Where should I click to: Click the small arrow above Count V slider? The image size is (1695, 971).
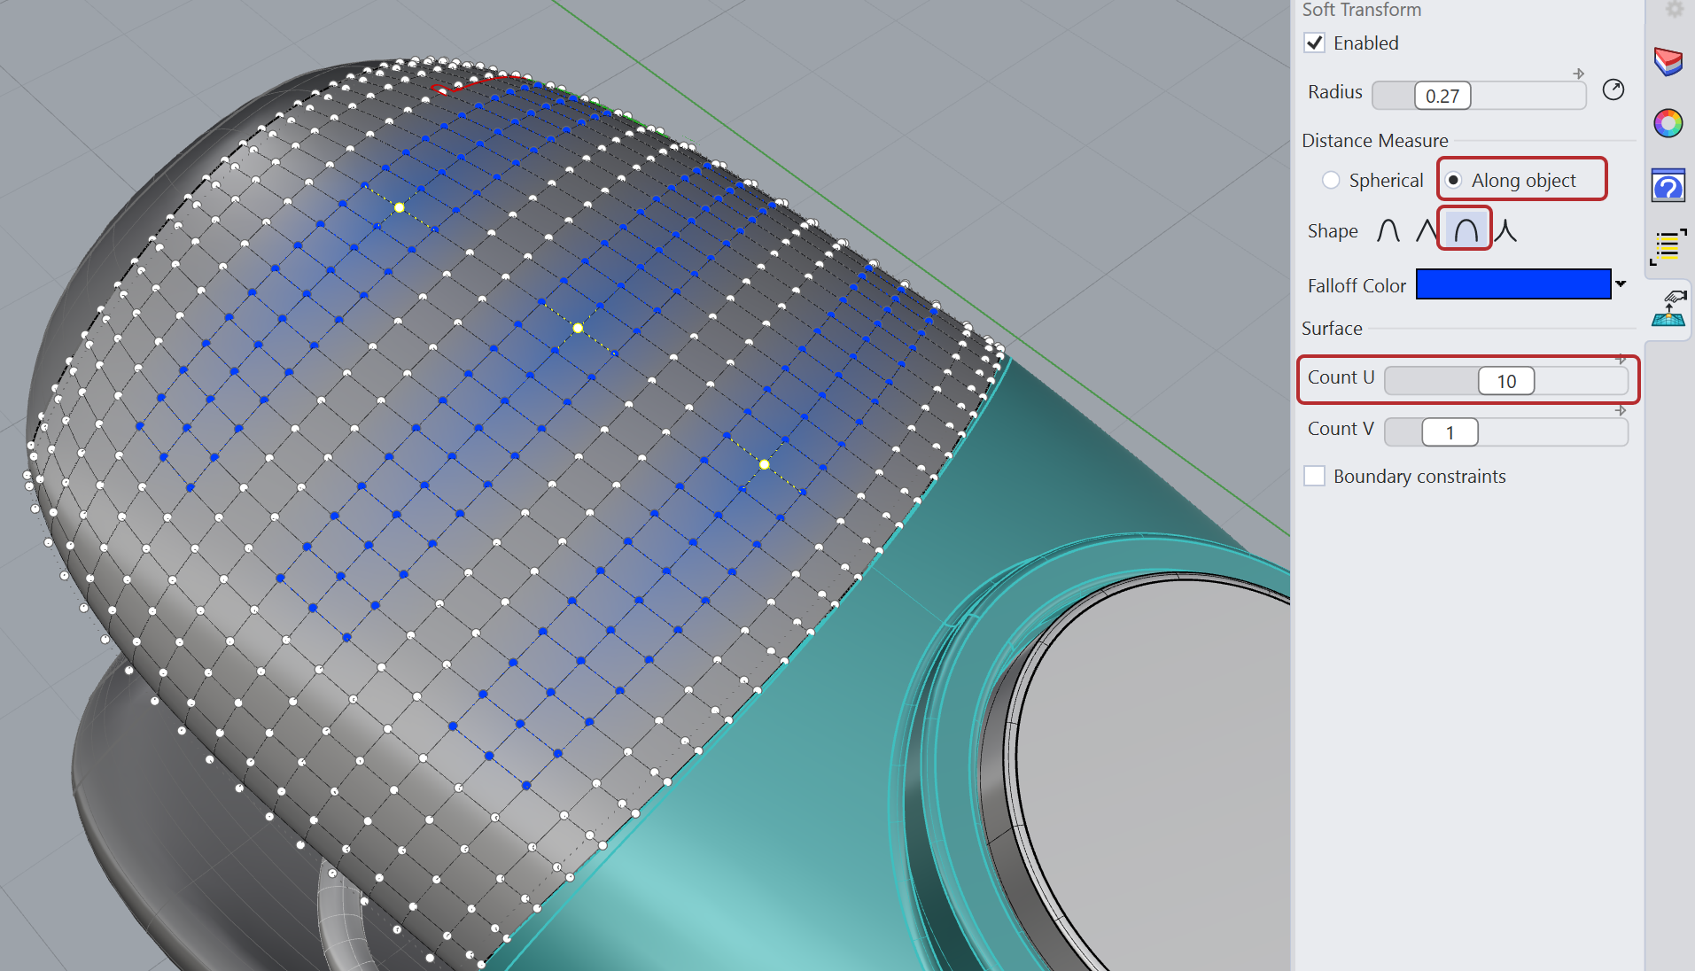coord(1621,410)
